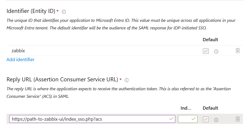Delete the Reply URL entry with trash icon
The image size is (244, 125).
point(238,119)
